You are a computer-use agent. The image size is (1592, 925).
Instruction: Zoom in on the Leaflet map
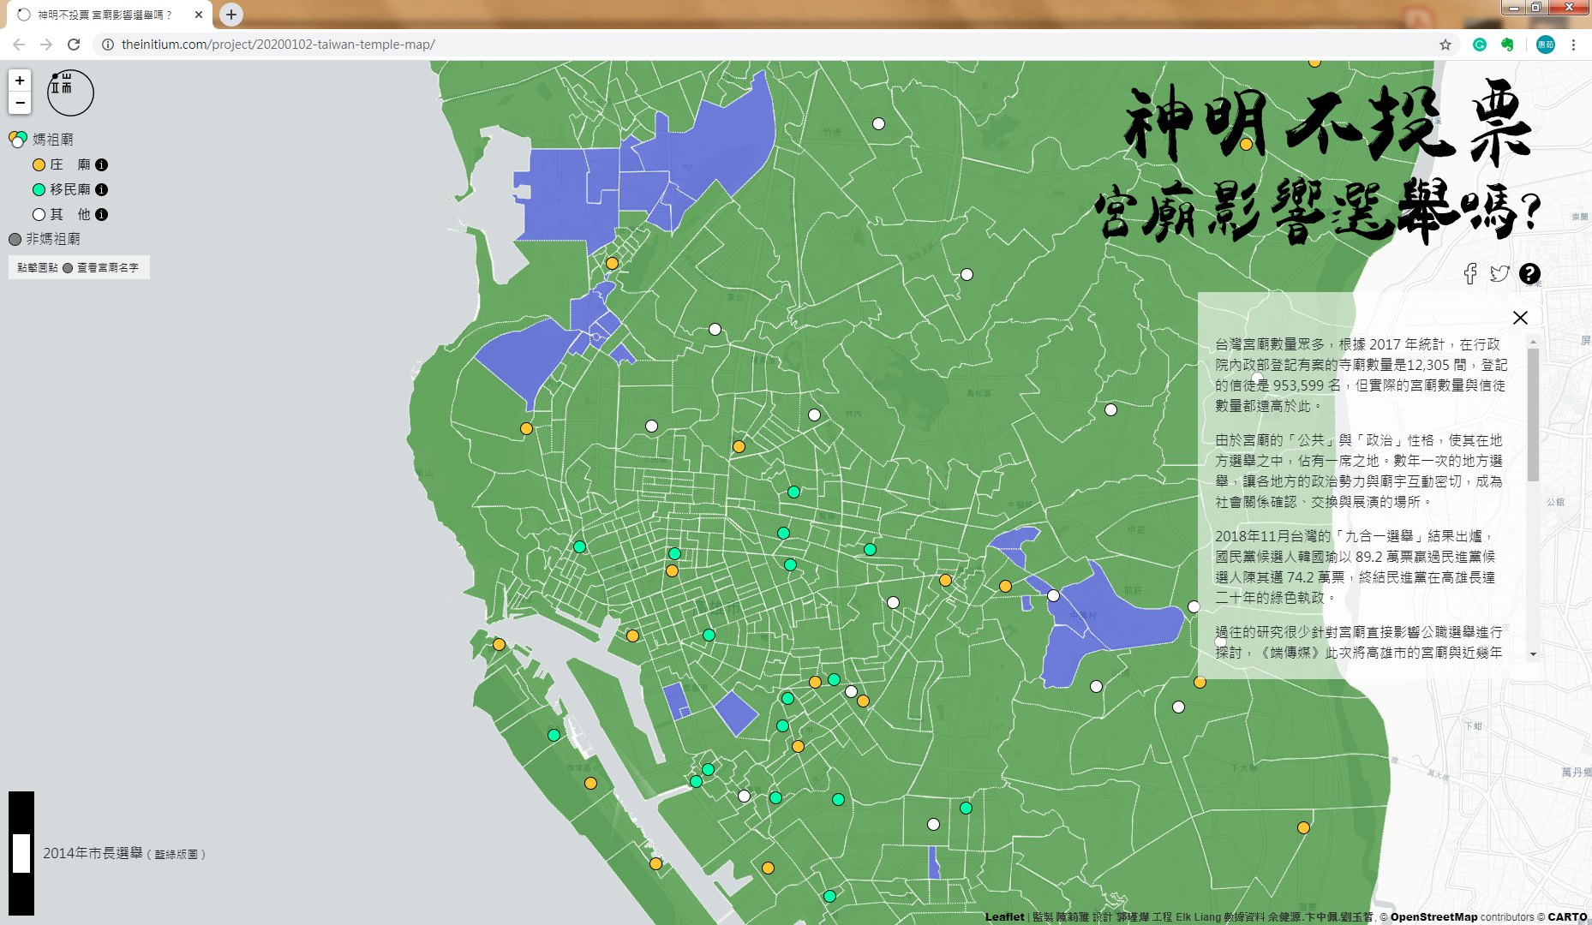20,81
